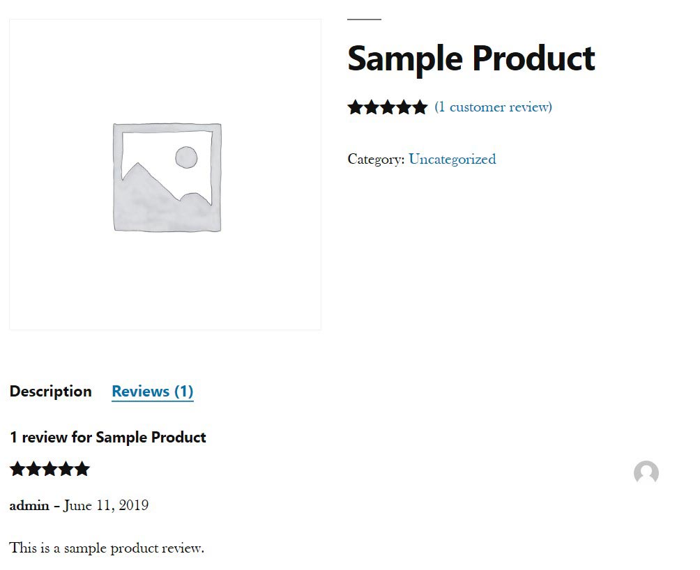Click the "Category:" label text
Screen dimensions: 700x570
click(x=376, y=160)
